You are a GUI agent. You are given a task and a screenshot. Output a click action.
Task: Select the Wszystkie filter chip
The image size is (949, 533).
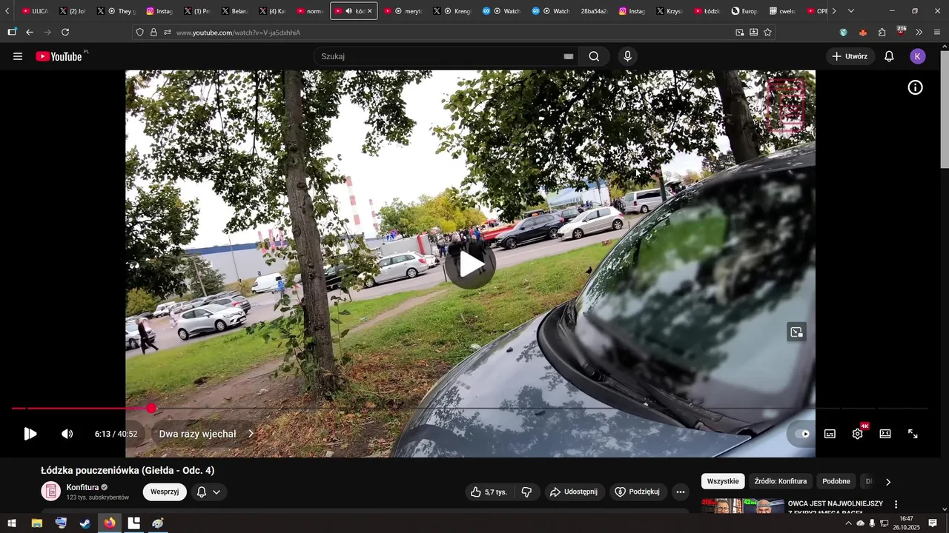(723, 481)
